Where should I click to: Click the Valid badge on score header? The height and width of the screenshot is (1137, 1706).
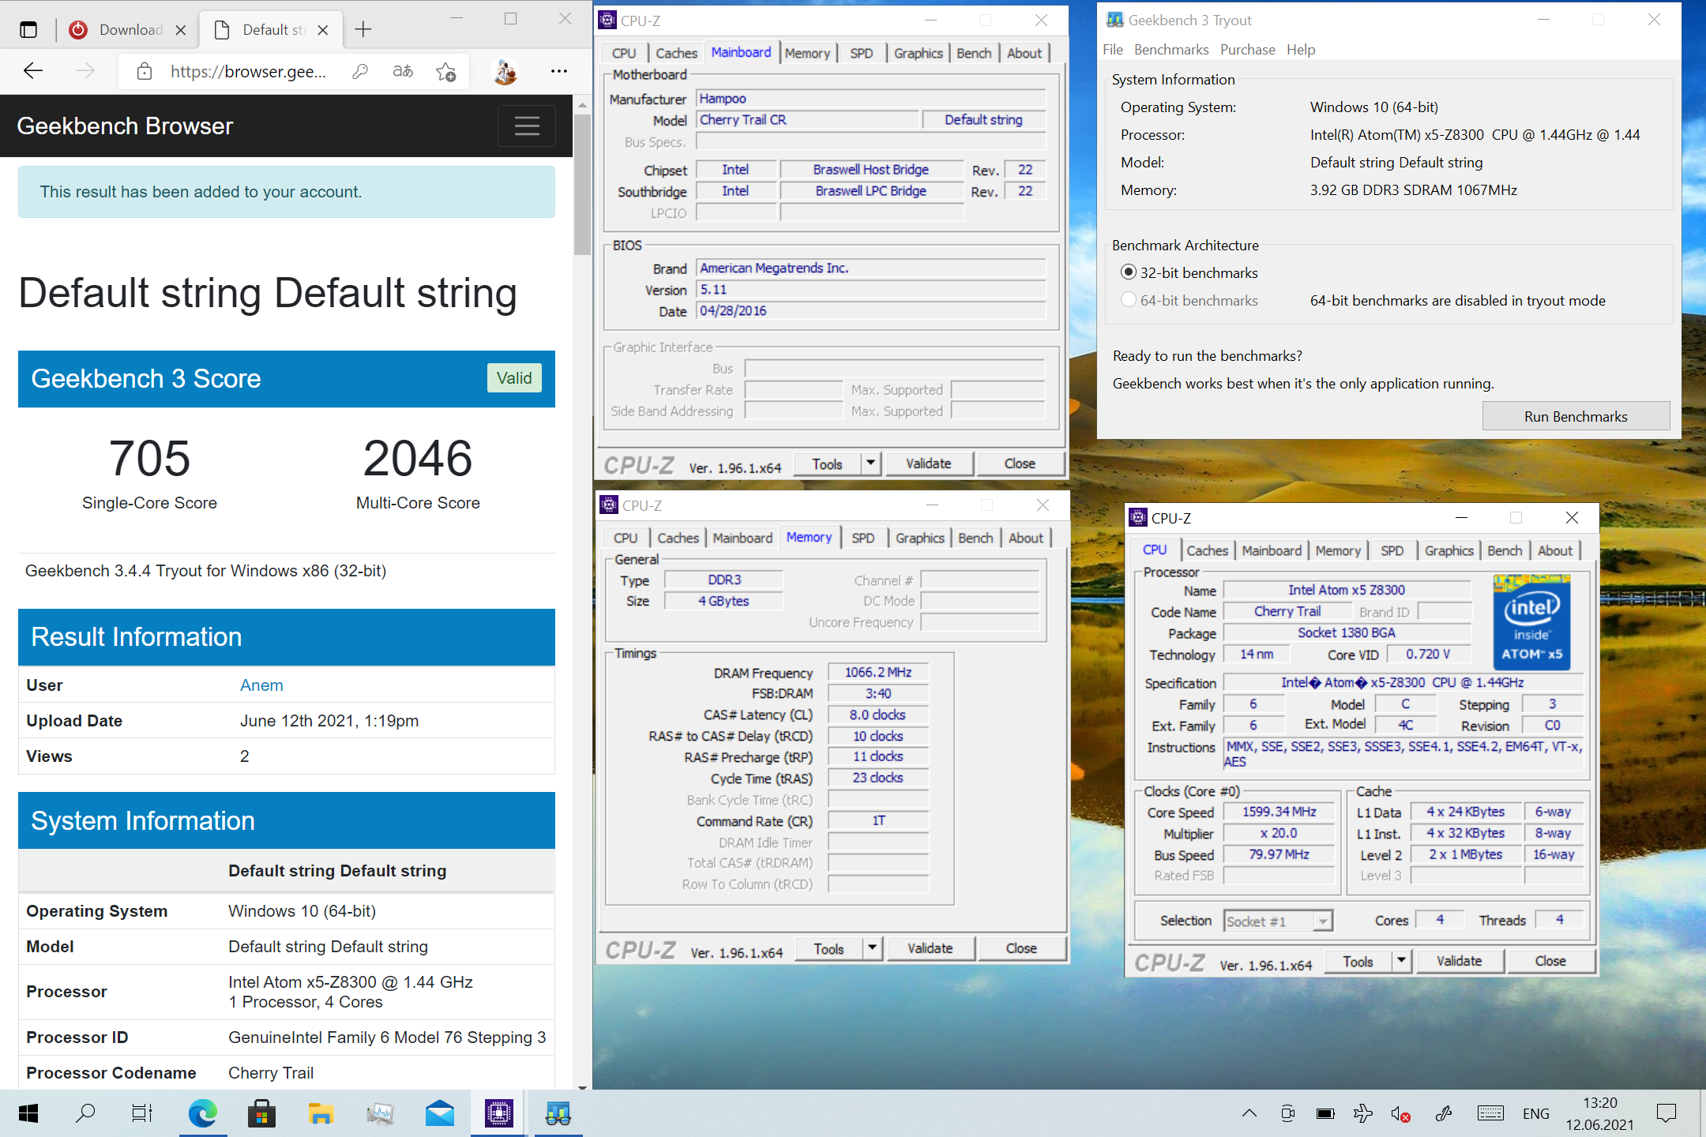tap(514, 378)
